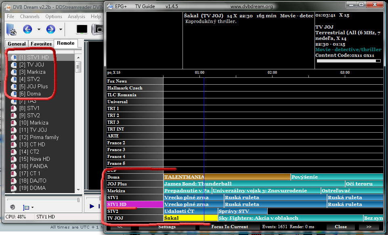Select Fox News channel row in EPG
Viewport: 388px width, 235px height.
134,81
